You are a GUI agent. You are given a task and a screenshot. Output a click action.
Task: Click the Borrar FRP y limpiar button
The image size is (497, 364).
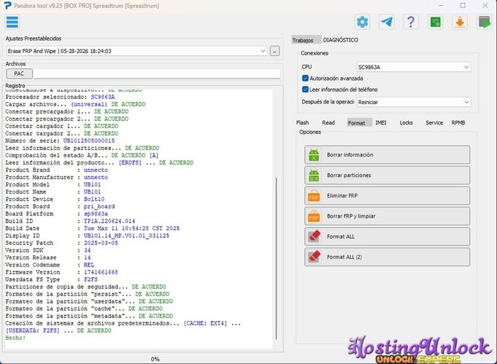pos(387,216)
